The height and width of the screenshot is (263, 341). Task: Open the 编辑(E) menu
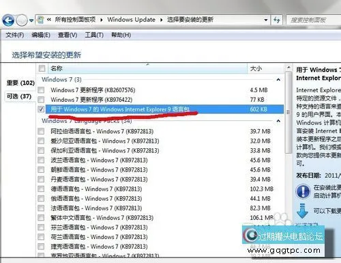click(41, 35)
